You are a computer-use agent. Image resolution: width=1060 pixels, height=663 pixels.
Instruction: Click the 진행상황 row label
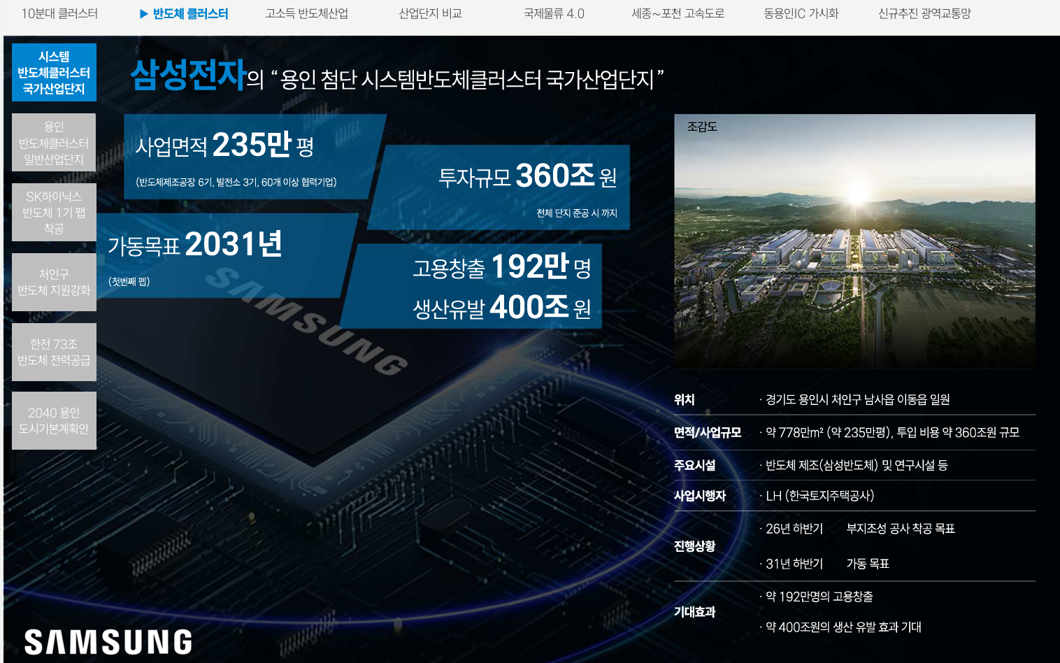click(694, 546)
